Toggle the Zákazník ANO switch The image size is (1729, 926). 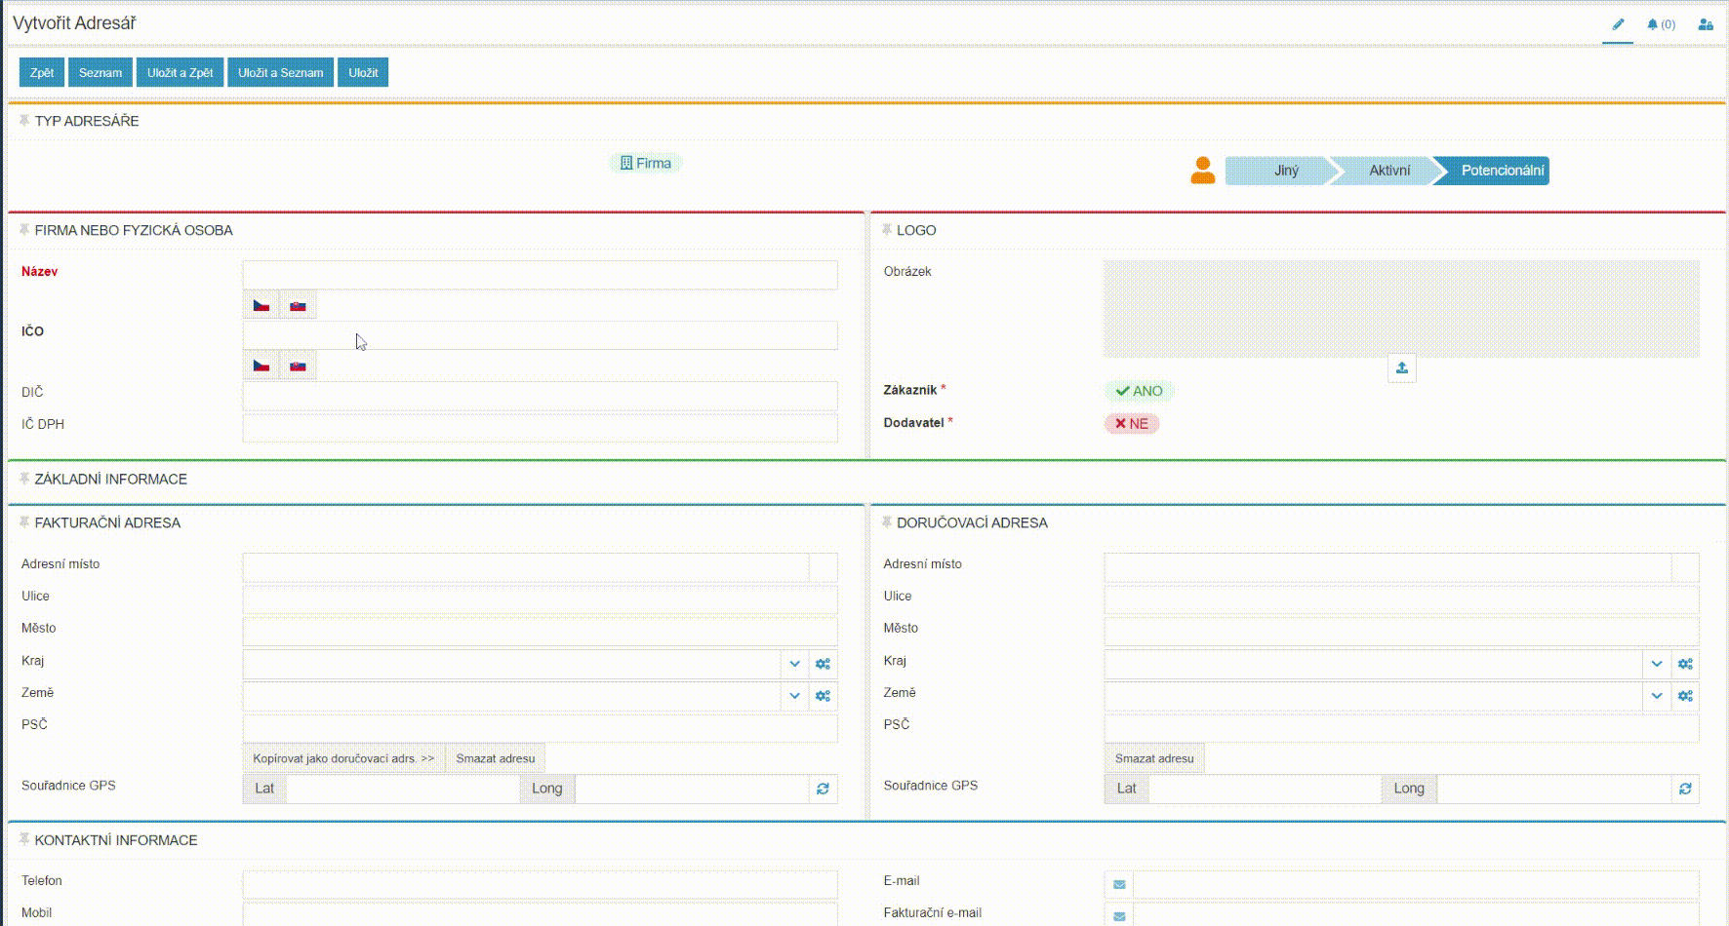click(x=1139, y=391)
